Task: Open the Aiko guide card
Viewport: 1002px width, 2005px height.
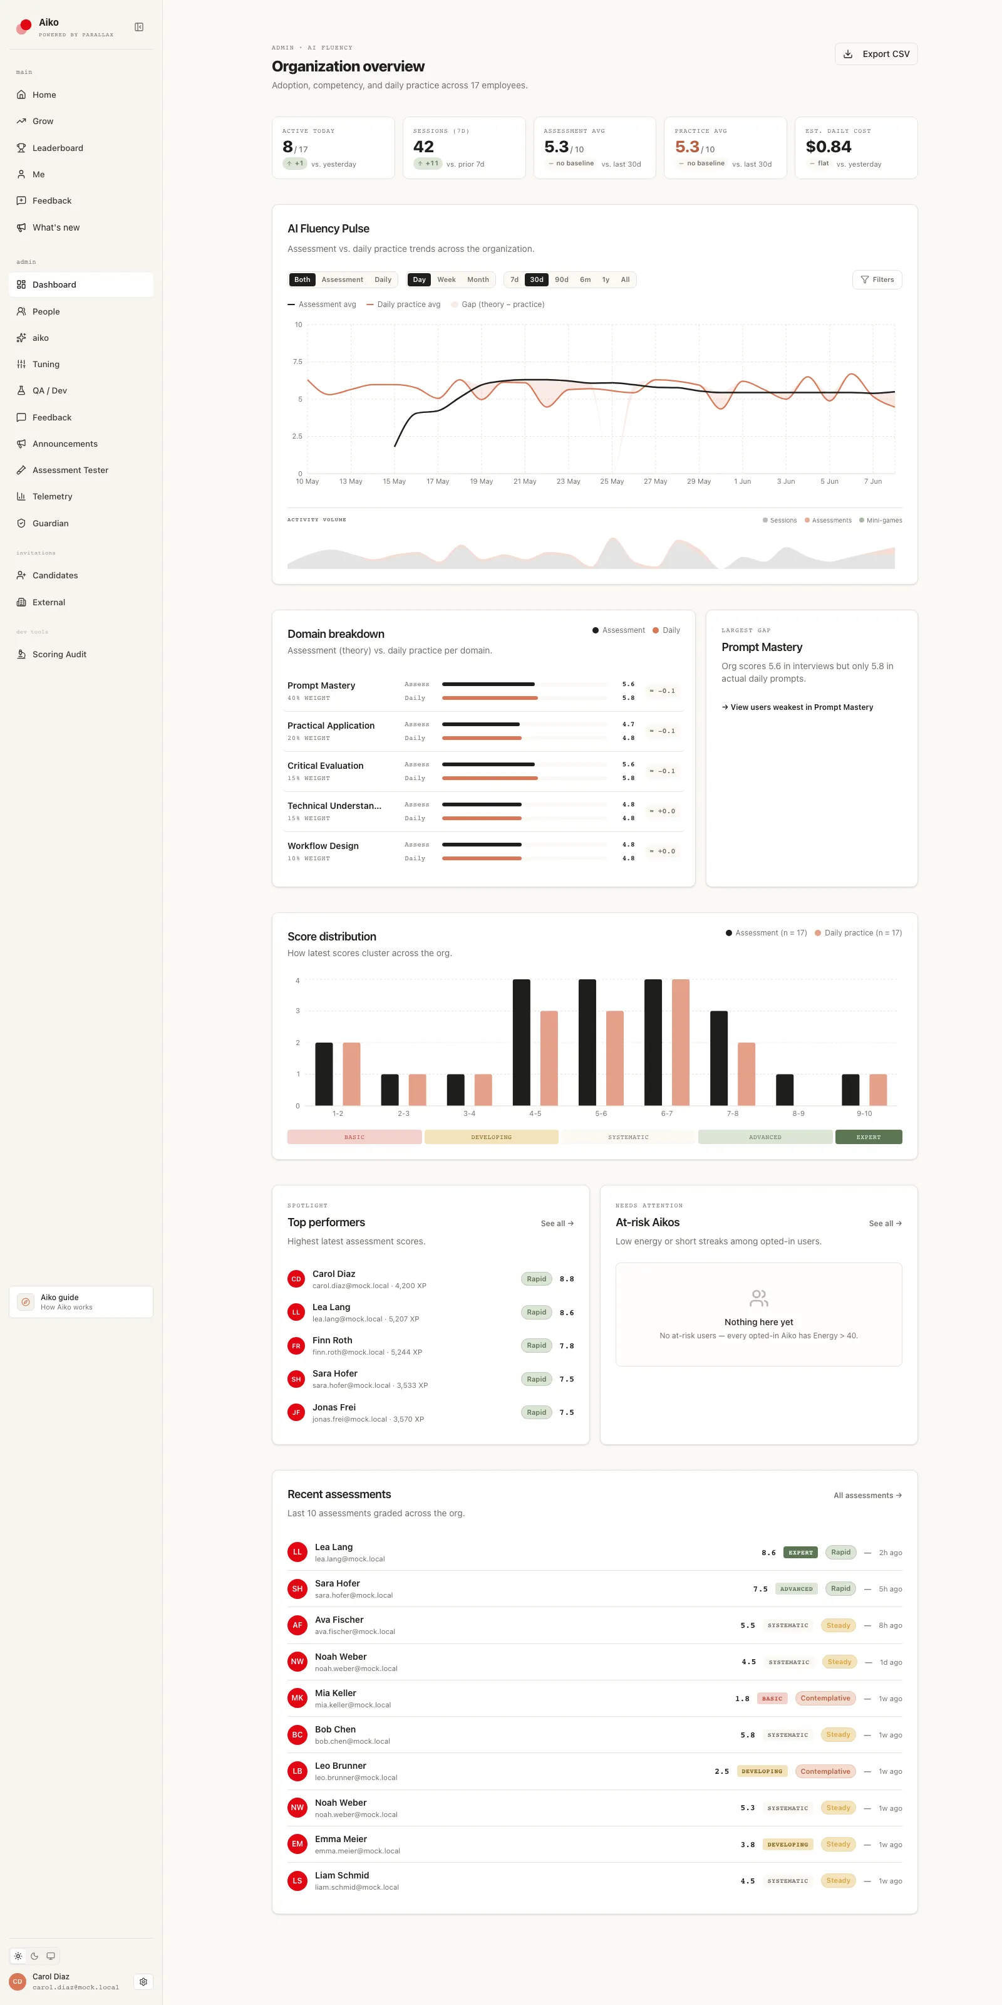Action: (81, 1301)
